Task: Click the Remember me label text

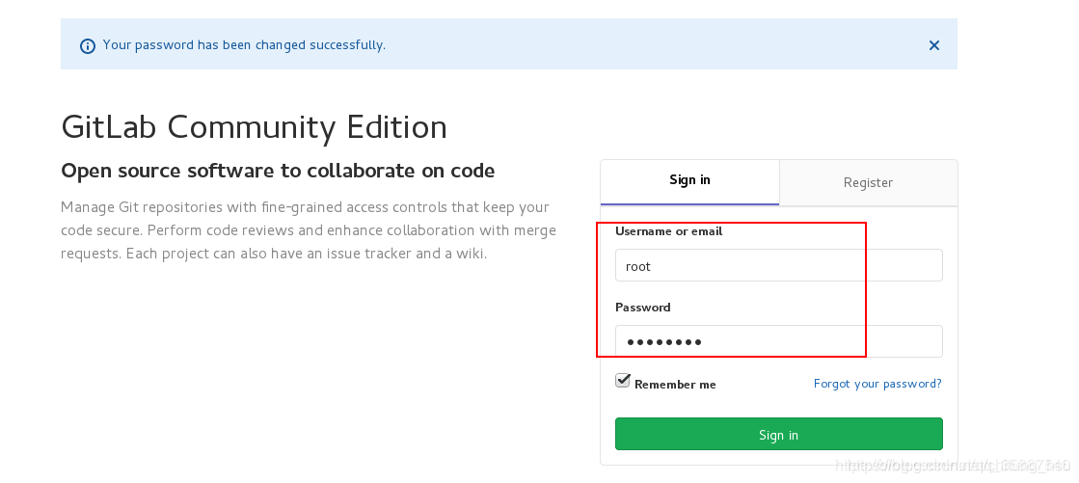Action: (675, 385)
